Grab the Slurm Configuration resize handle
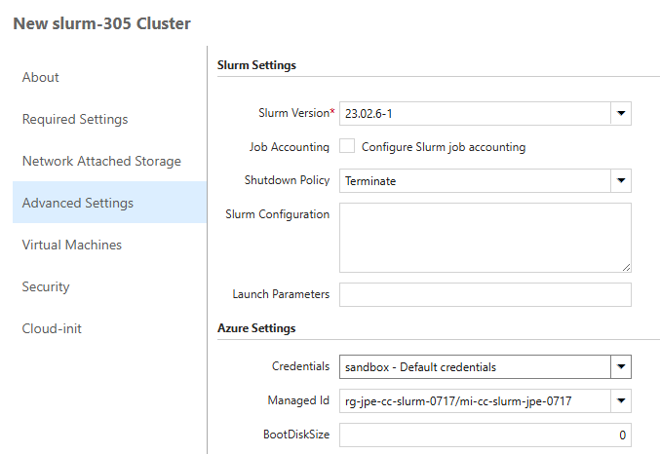 click(626, 266)
